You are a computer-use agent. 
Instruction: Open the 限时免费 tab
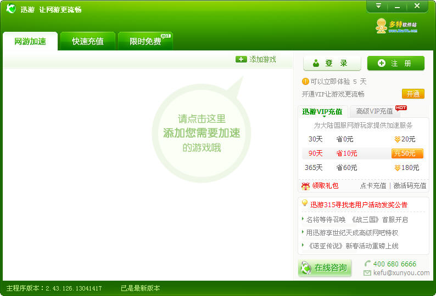146,41
